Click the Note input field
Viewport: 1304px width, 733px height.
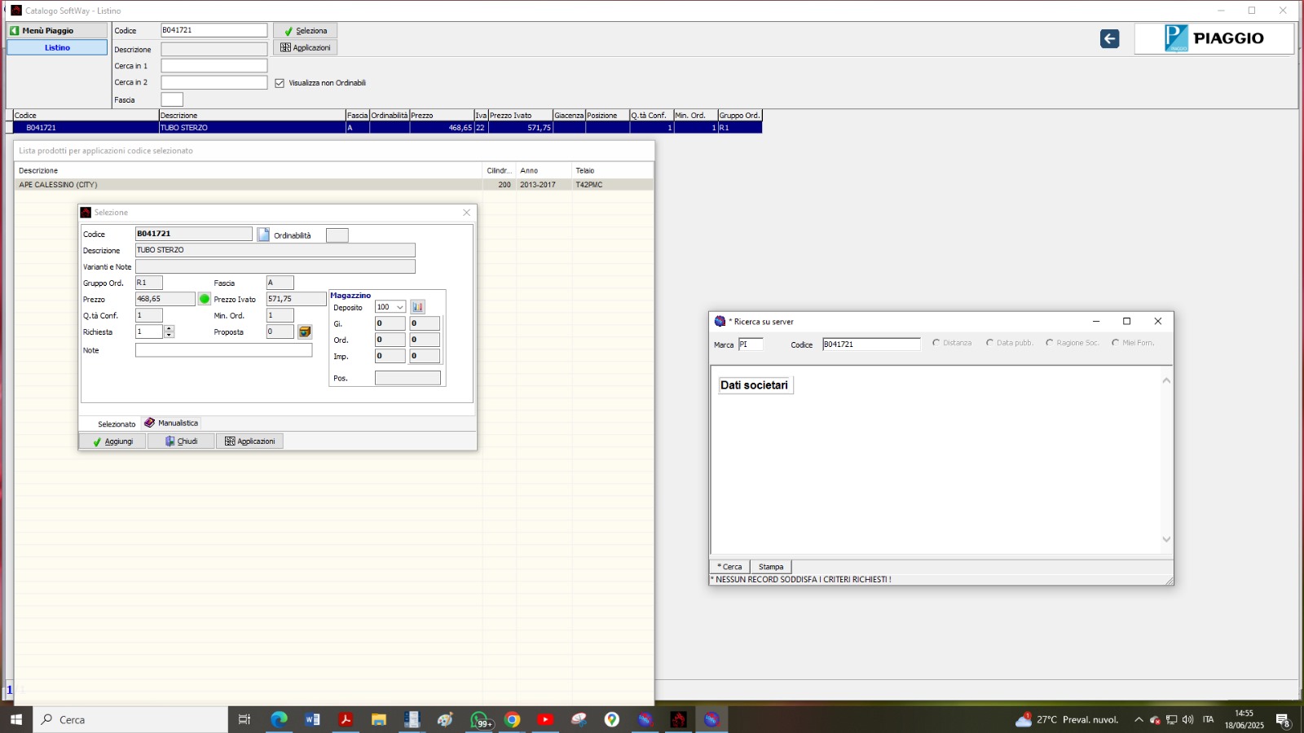click(223, 350)
